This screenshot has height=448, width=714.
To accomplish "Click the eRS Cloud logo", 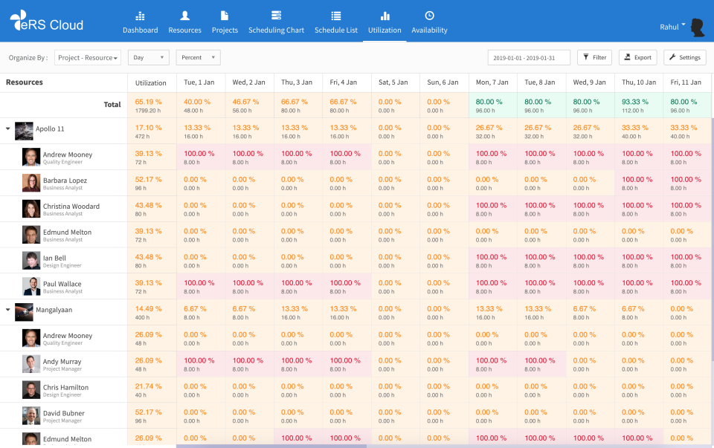I will (x=47, y=24).
